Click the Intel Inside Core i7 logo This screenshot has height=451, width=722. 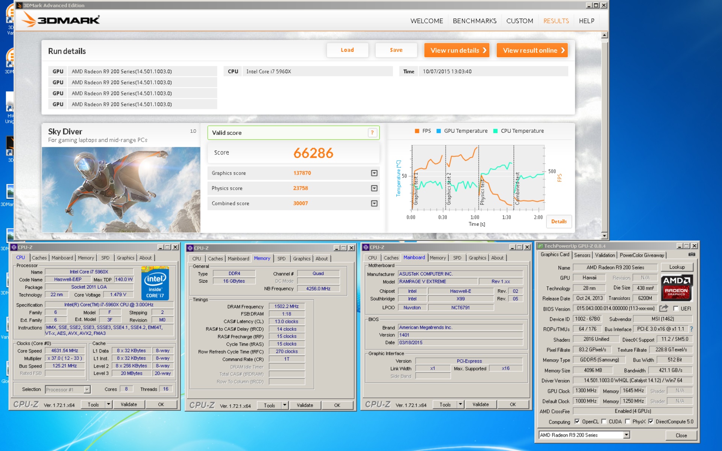click(x=155, y=283)
